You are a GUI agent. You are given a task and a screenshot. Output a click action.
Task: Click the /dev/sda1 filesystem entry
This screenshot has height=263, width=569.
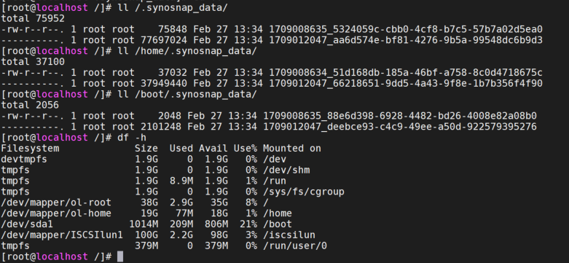click(27, 224)
